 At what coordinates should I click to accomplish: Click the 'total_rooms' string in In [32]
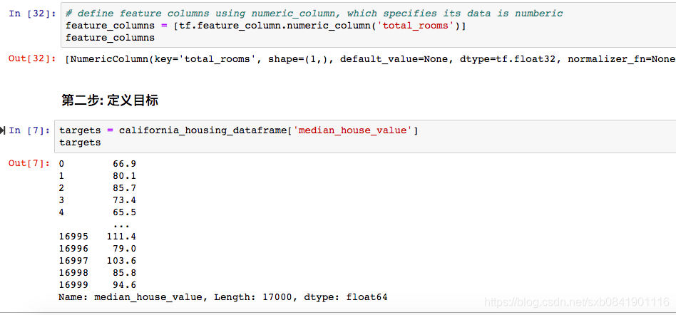tap(416, 26)
